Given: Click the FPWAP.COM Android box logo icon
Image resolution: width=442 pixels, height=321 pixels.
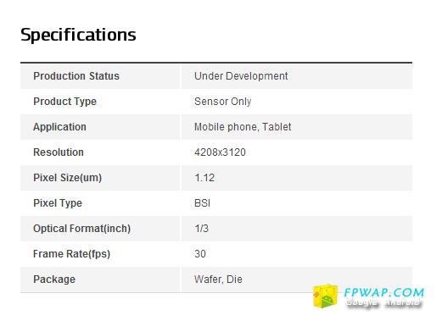Looking at the screenshot, I should point(326,296).
